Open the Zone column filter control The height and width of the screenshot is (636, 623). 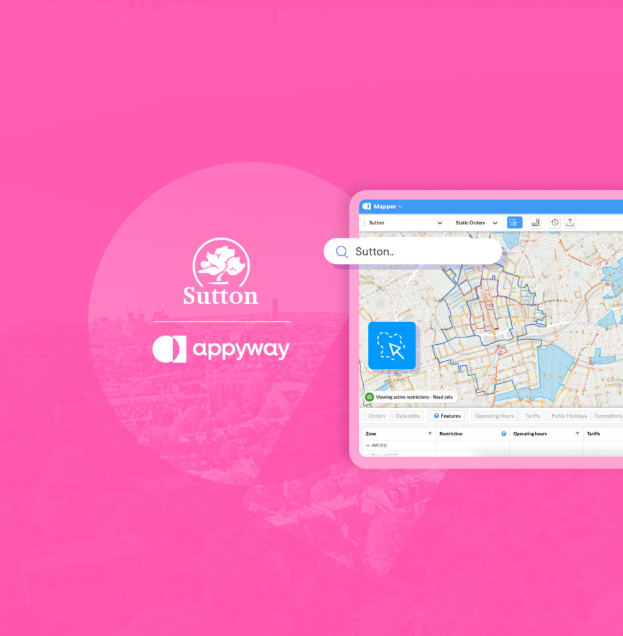coord(430,433)
